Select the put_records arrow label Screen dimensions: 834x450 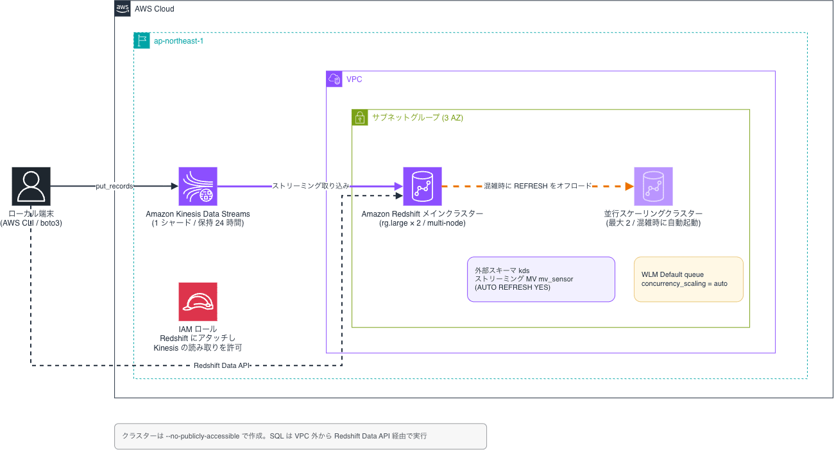114,186
